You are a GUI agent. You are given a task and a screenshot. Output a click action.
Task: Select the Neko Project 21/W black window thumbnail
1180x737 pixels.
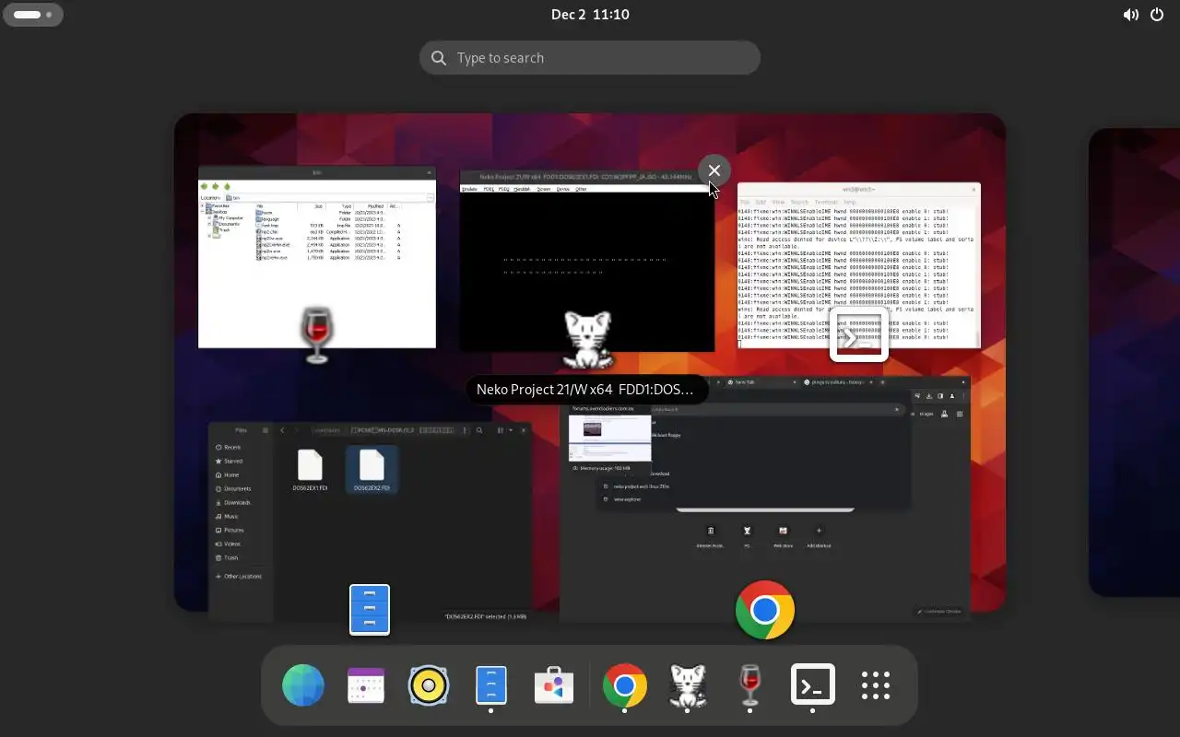[x=587, y=262]
